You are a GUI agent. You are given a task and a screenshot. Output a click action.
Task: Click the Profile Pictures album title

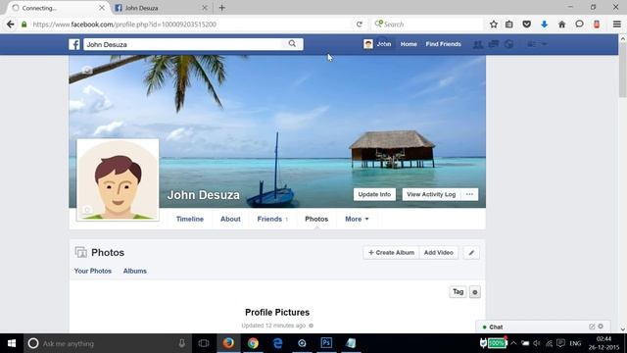[x=277, y=312]
